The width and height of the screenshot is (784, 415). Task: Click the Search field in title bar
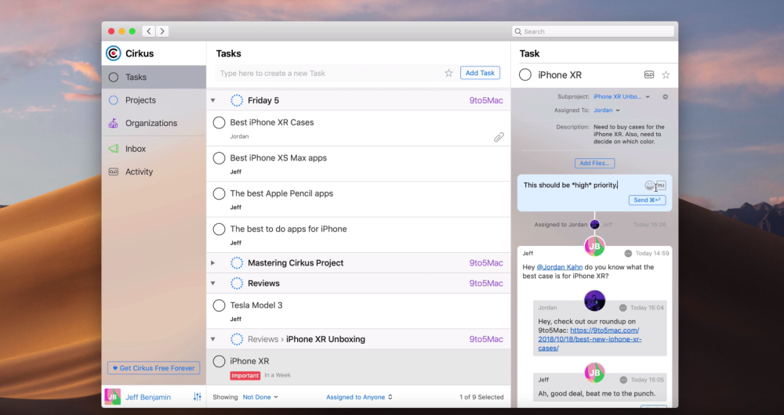coord(593,31)
